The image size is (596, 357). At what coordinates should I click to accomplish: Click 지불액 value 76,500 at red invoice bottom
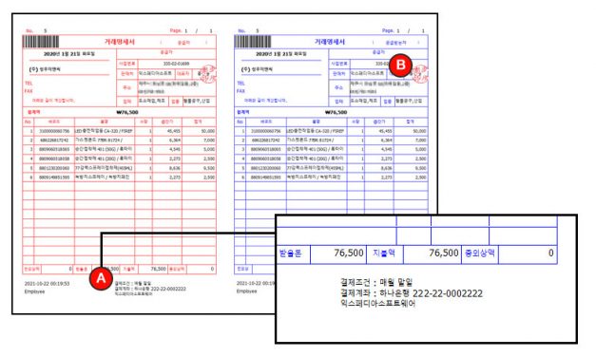tap(158, 269)
